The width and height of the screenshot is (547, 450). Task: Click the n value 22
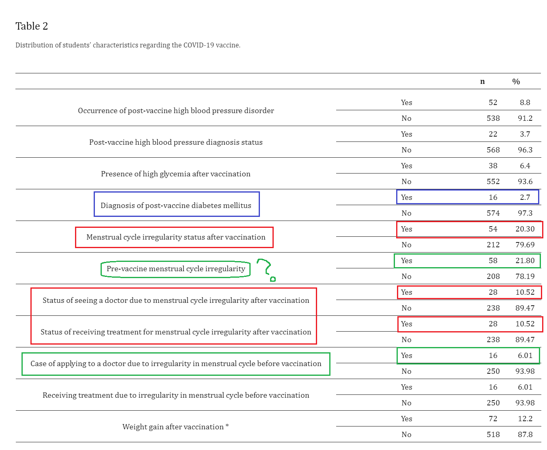click(x=493, y=134)
